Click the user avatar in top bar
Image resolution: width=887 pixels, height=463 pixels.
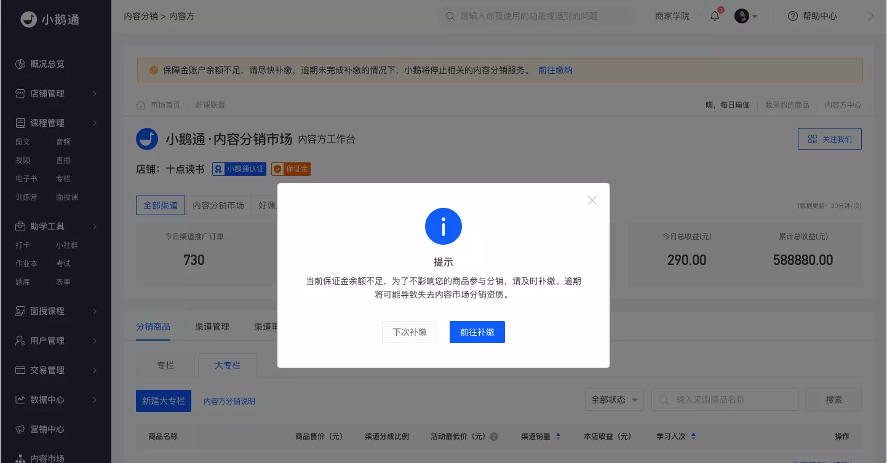(x=742, y=16)
